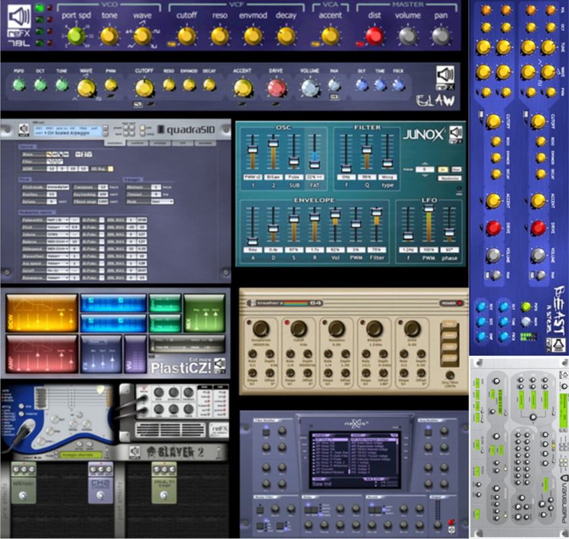Click the Vanguard logo on the white synth

565,499
